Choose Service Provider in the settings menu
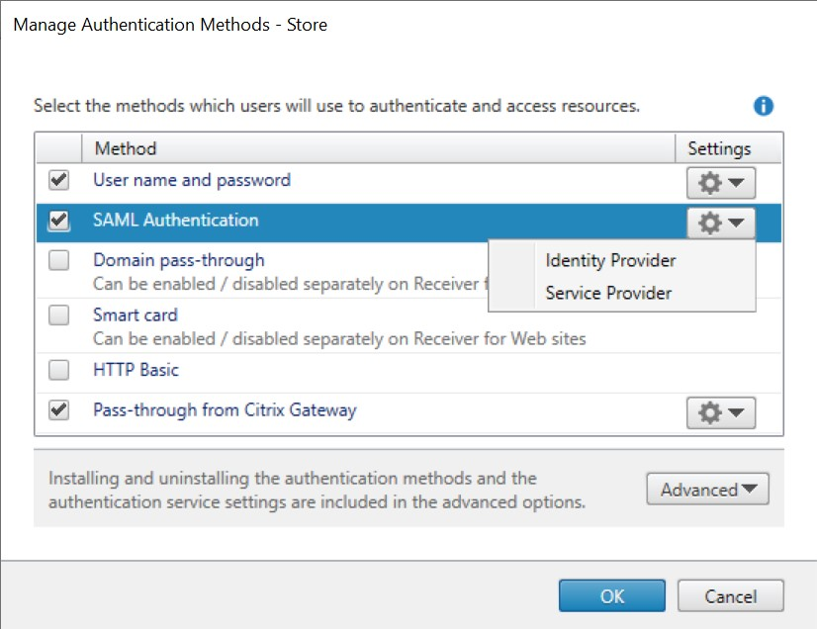This screenshot has height=629, width=817. tap(608, 293)
